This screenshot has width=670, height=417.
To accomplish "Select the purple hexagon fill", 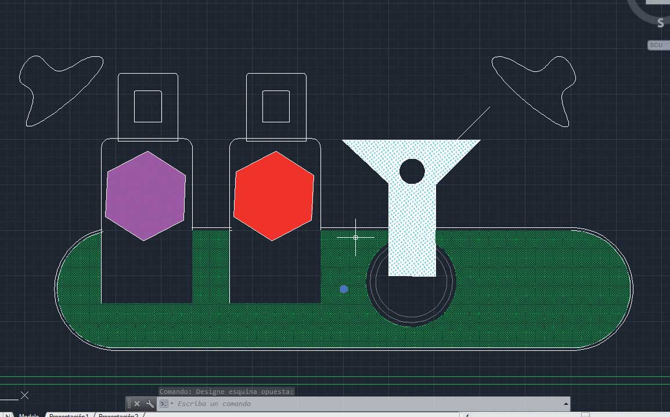I will click(x=145, y=196).
